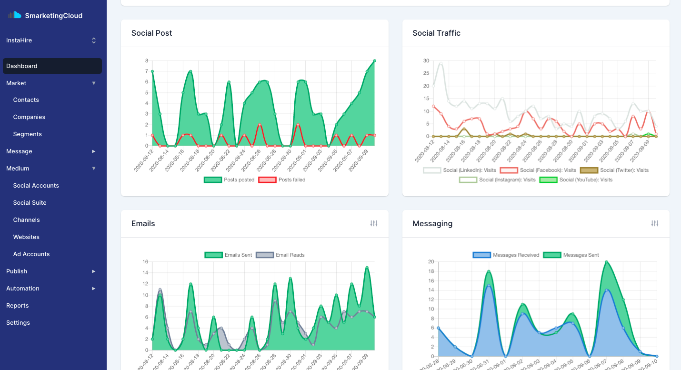This screenshot has height=370, width=681.
Task: Click the Messages Received legend marker
Action: click(x=482, y=255)
